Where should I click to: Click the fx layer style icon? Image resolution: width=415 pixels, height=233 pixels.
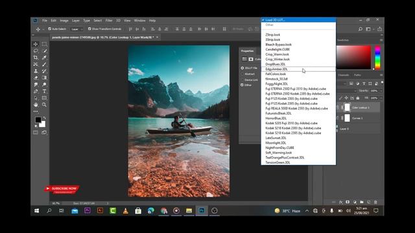[x=341, y=202]
